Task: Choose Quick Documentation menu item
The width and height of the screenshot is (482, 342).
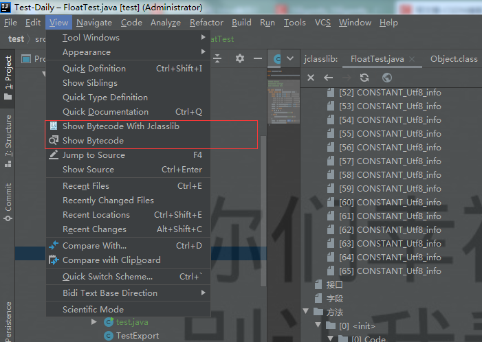Action: click(x=128, y=112)
